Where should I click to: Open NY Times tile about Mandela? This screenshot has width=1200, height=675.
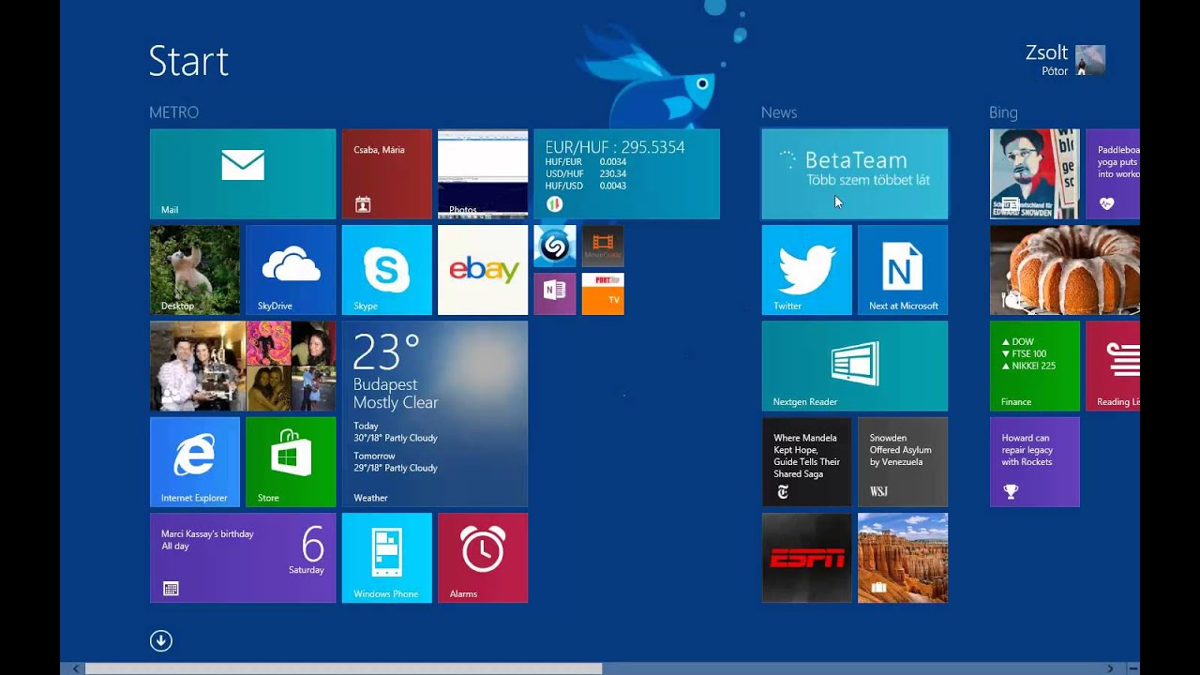pos(806,462)
